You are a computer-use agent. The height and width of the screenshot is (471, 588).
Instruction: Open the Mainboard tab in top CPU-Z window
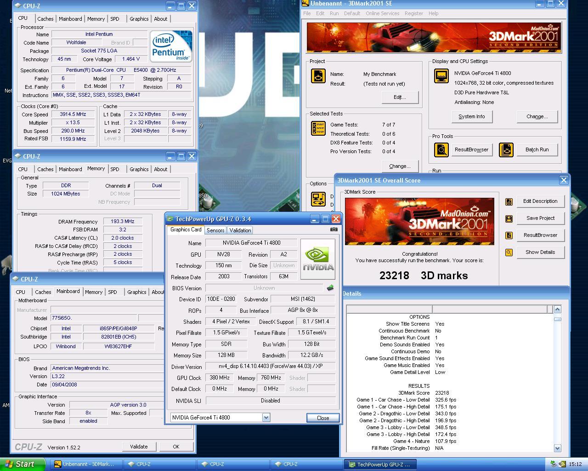70,19
